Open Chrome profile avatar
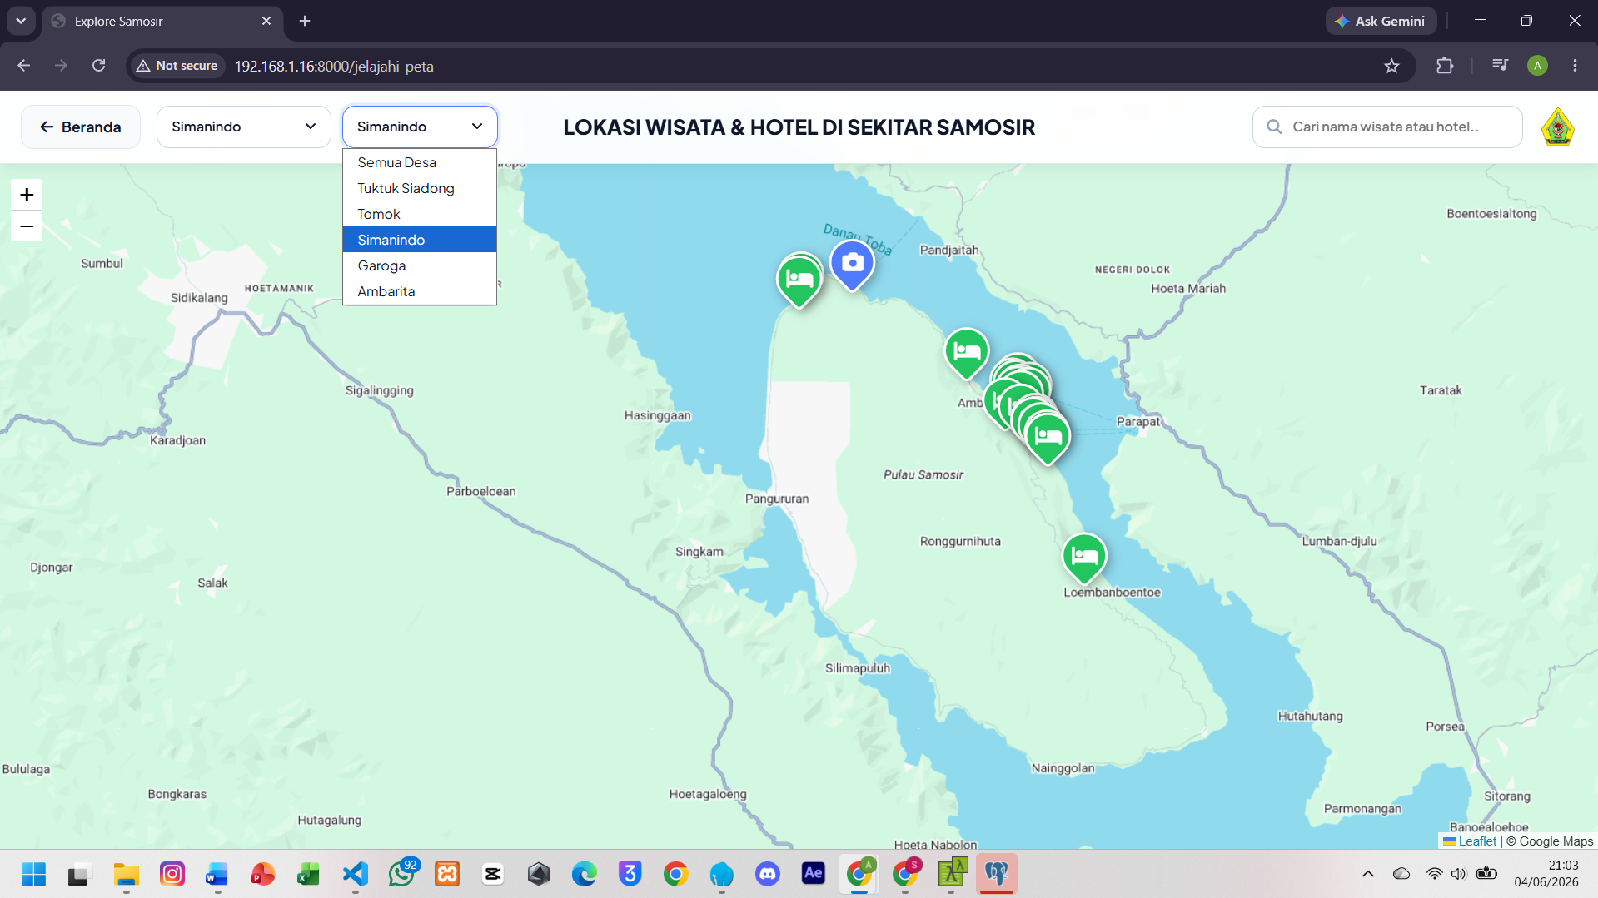This screenshot has height=898, width=1598. point(1537,66)
